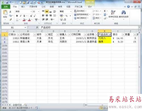Toggle Italic formatting
This screenshot has width=142, height=111.
coord(20,16)
